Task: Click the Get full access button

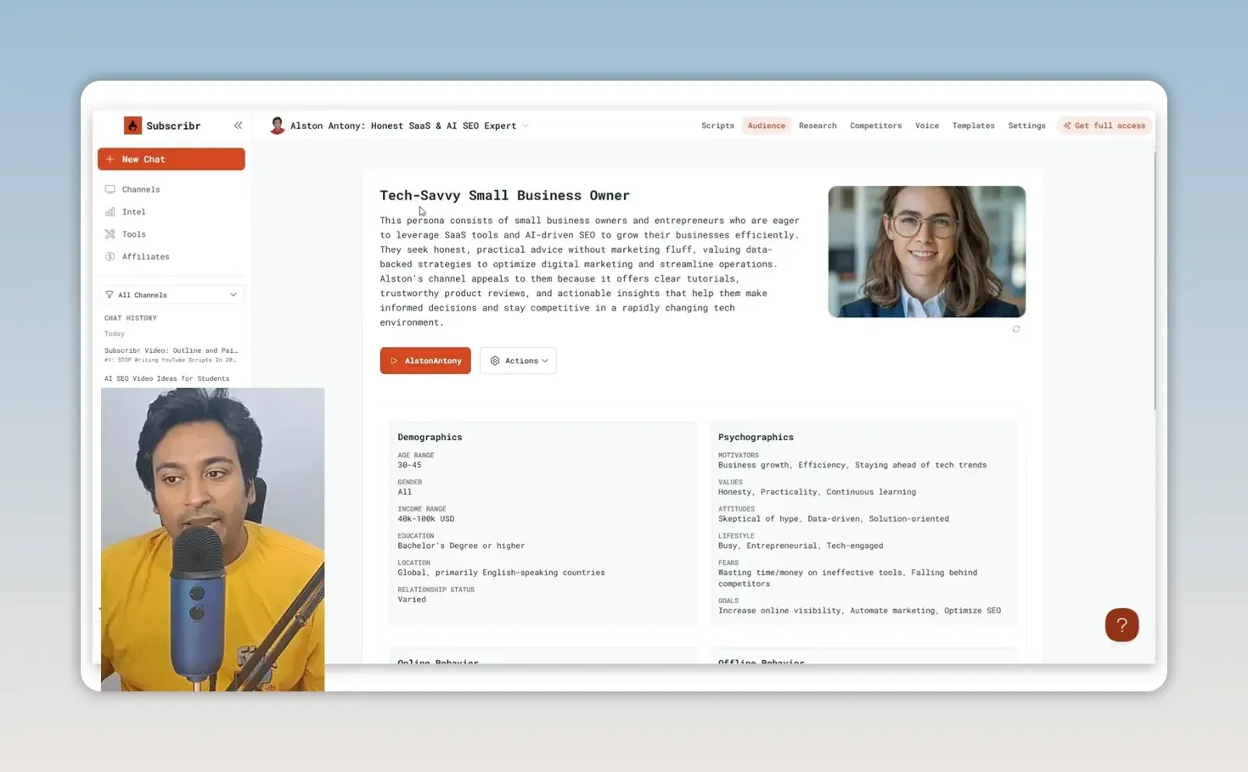Action: click(x=1105, y=126)
